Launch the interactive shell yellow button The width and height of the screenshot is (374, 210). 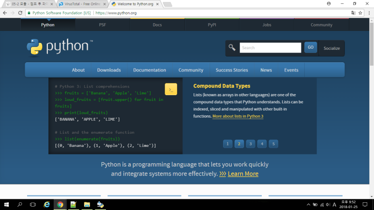tap(171, 89)
